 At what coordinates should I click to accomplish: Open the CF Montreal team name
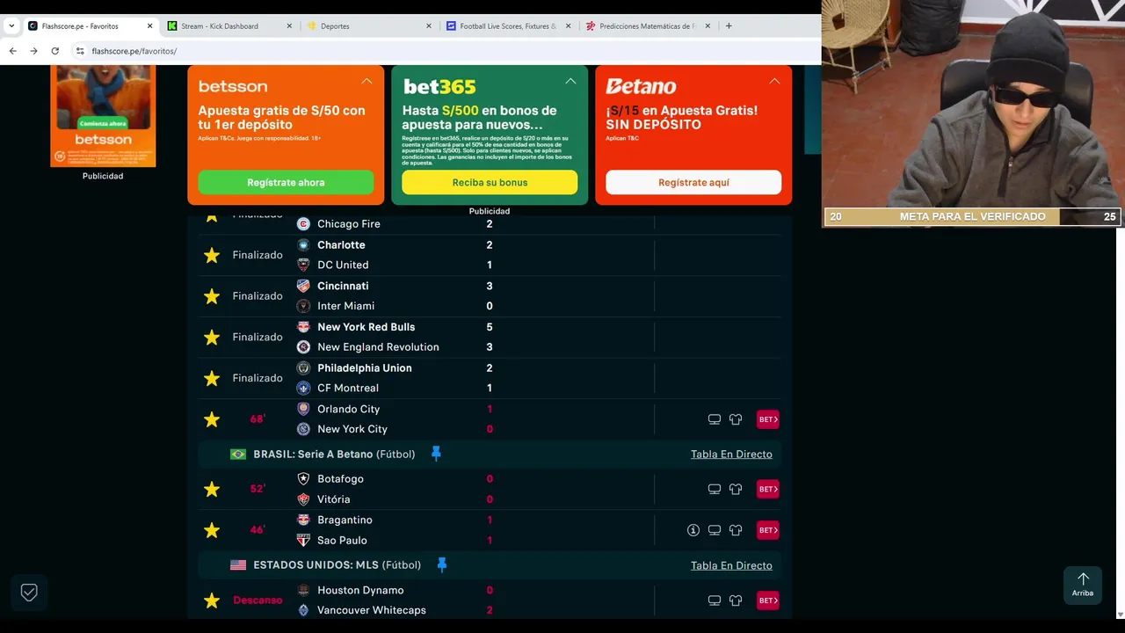pos(348,388)
